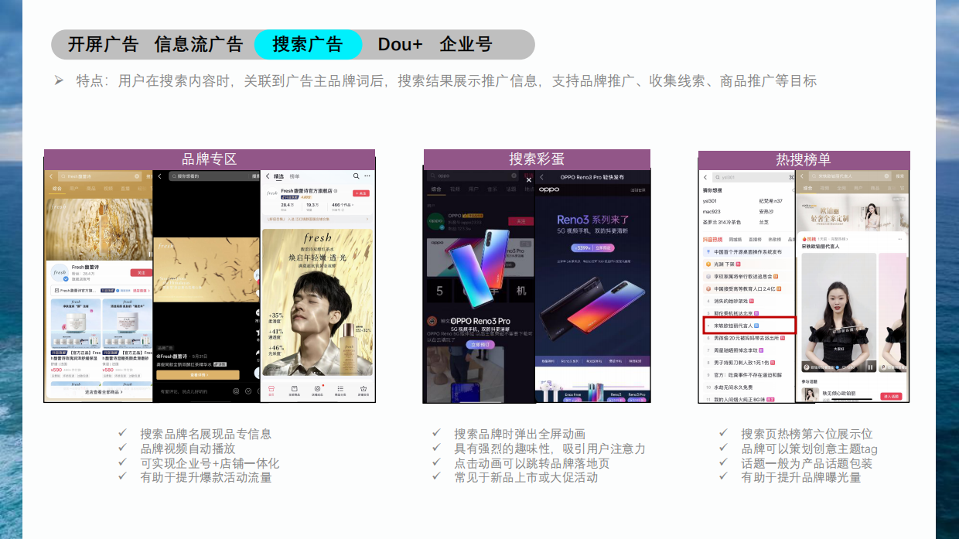Go back from OPPO Reno3 Pro landing page
The width and height of the screenshot is (959, 539).
[542, 177]
